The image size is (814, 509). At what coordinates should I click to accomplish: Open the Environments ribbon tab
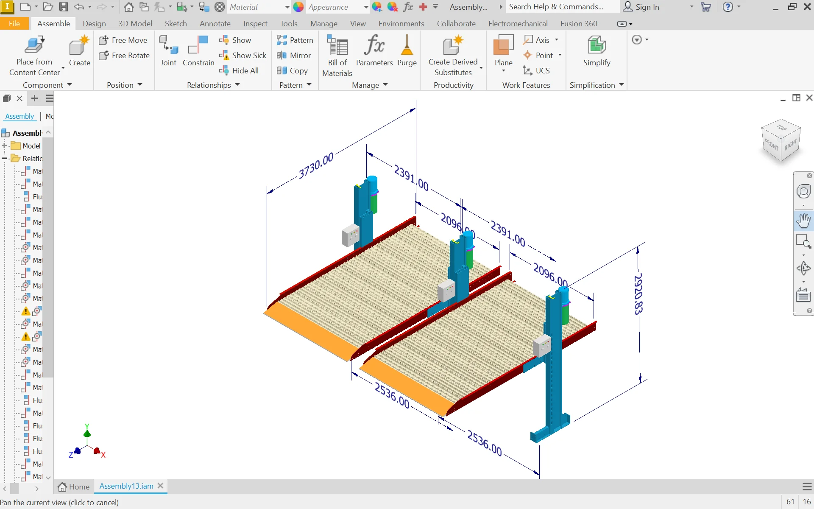tap(401, 24)
